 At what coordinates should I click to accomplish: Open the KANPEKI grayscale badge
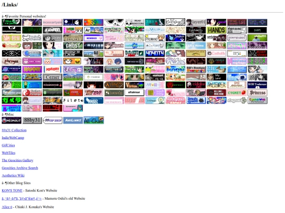click(53, 30)
